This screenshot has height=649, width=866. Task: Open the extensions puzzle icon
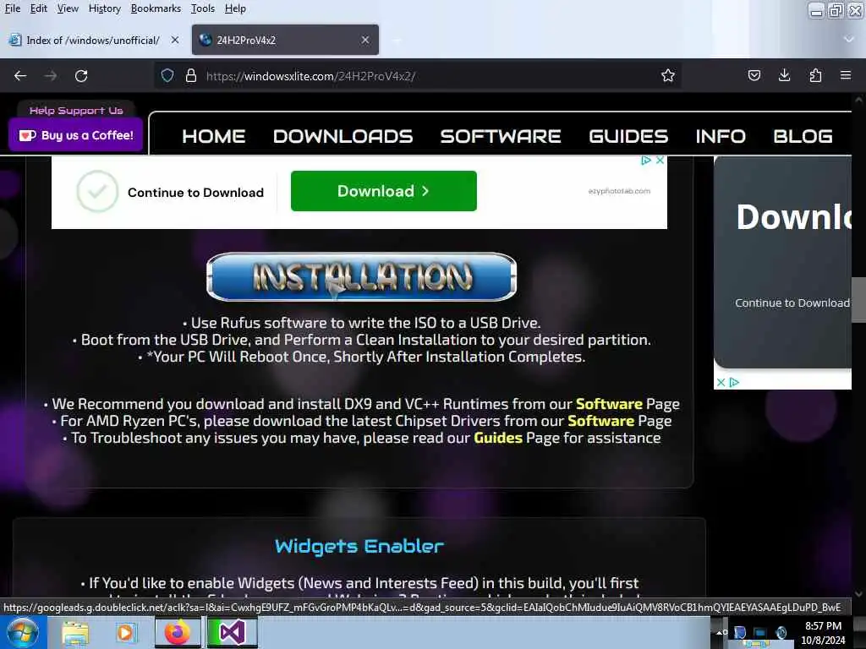coord(815,75)
